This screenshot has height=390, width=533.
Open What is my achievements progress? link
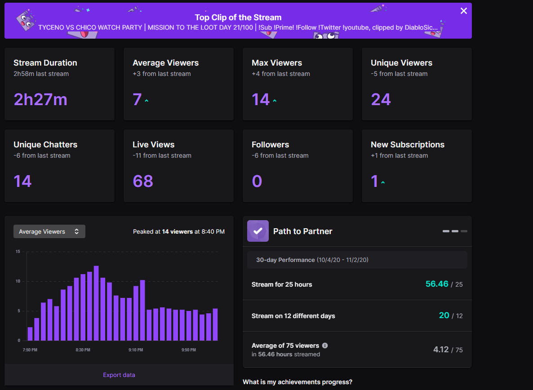tap(298, 382)
